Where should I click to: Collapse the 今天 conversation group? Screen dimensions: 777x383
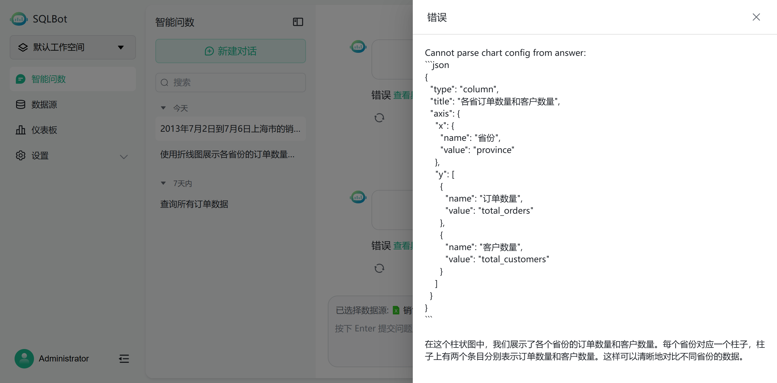click(164, 108)
